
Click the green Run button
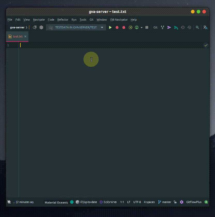click(x=110, y=27)
